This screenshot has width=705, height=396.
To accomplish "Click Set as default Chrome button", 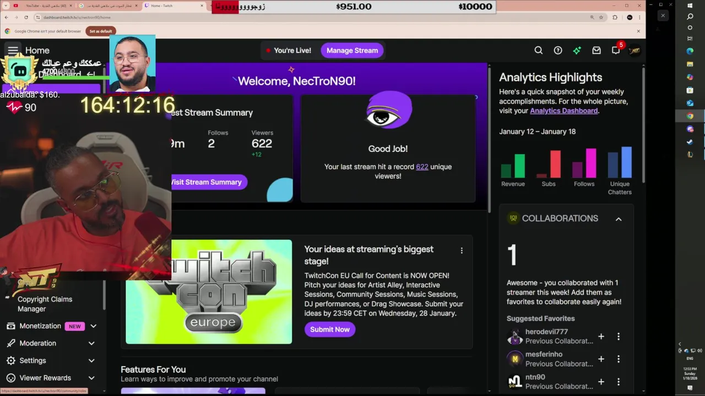I will 100,31.
